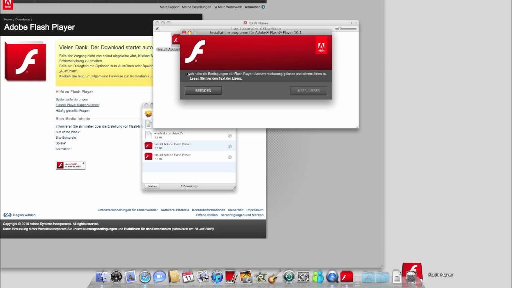The width and height of the screenshot is (512, 288).
Task: Click the Region wählen globe icon
Action: (7, 215)
